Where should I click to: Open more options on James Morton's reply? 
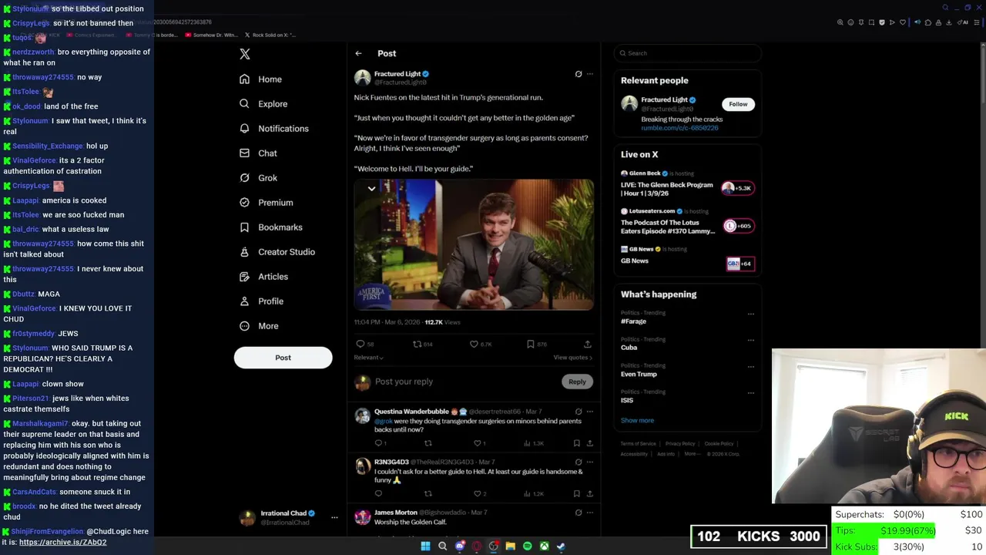(x=590, y=513)
